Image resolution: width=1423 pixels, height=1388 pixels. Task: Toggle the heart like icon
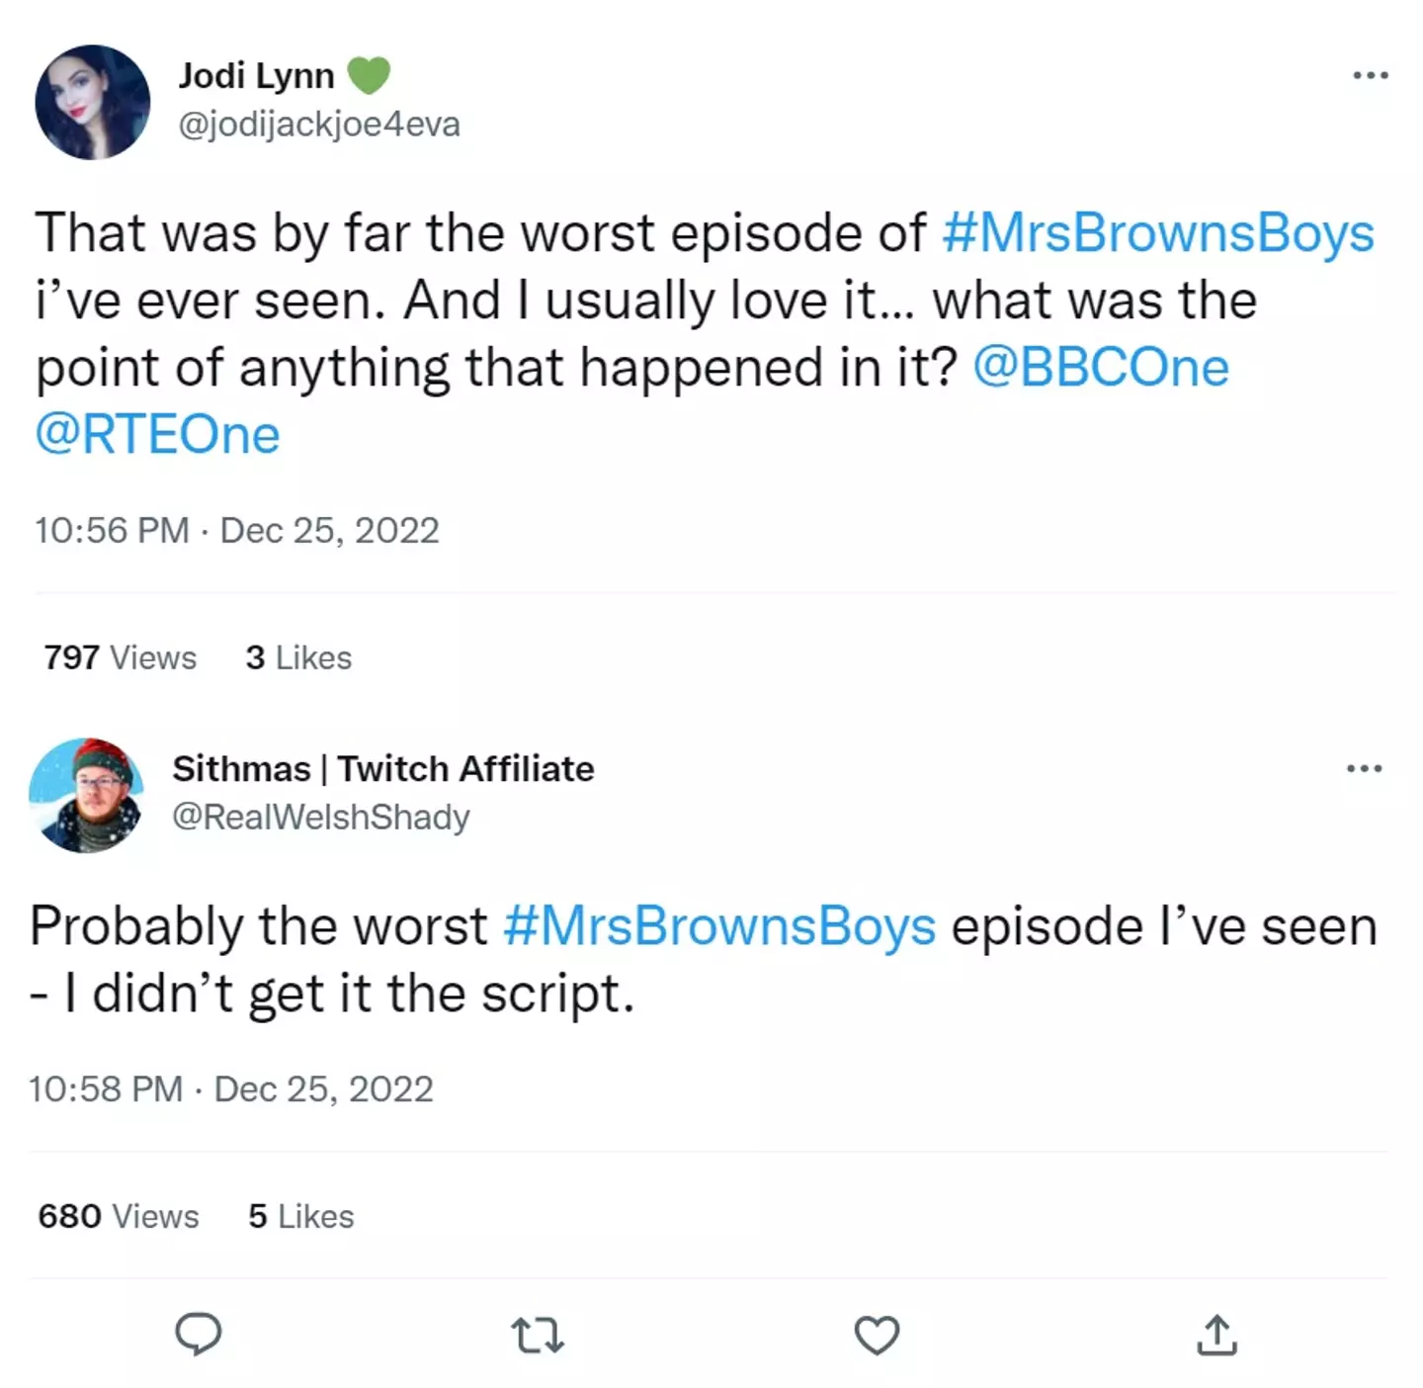click(877, 1336)
